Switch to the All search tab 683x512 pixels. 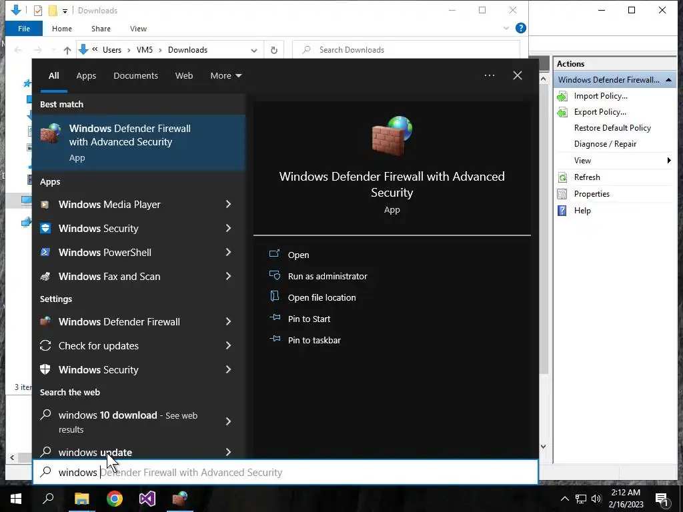(53, 76)
